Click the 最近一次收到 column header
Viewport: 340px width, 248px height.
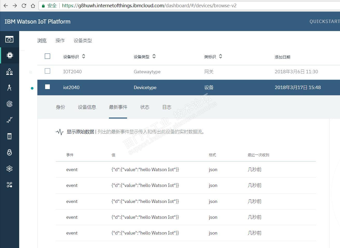coord(258,155)
